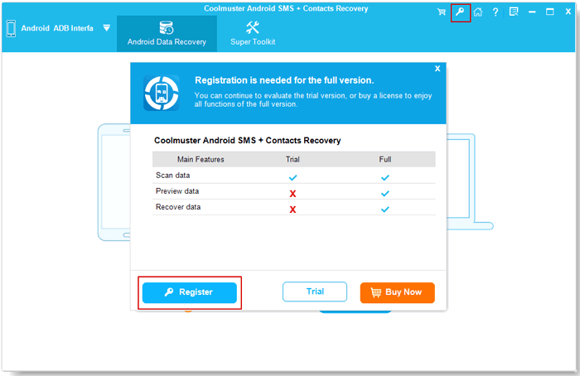Close the Coolmuster main window

pyautogui.click(x=568, y=12)
